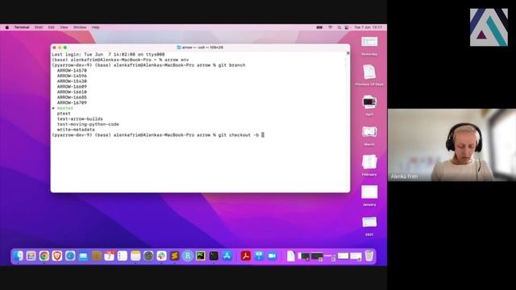Open Keynote from the Dock
516x290 pixels.
(259, 256)
